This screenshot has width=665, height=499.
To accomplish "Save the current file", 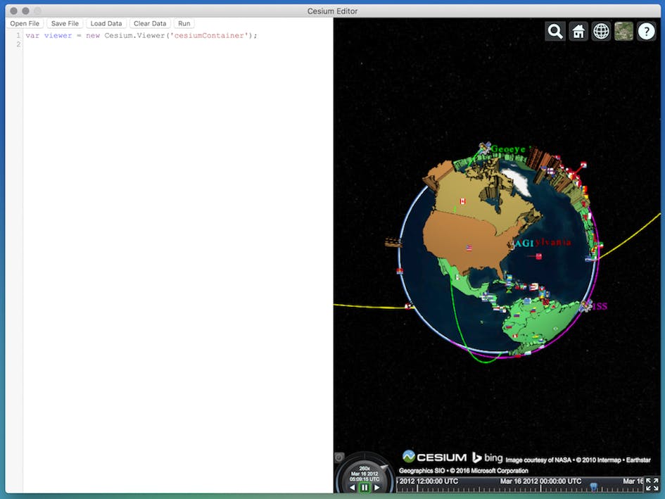I will [x=65, y=23].
